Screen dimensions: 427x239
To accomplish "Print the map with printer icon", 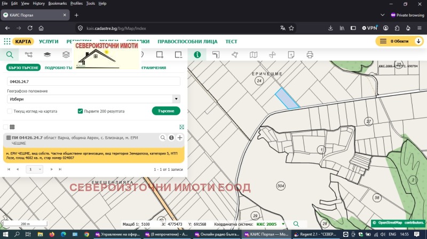I will click(310, 55).
